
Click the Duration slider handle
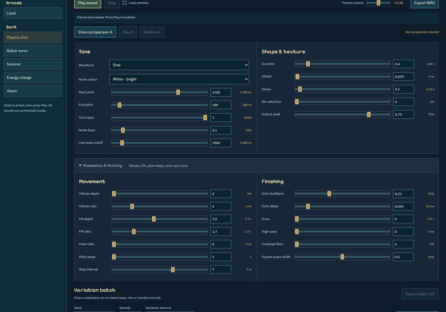click(x=308, y=64)
